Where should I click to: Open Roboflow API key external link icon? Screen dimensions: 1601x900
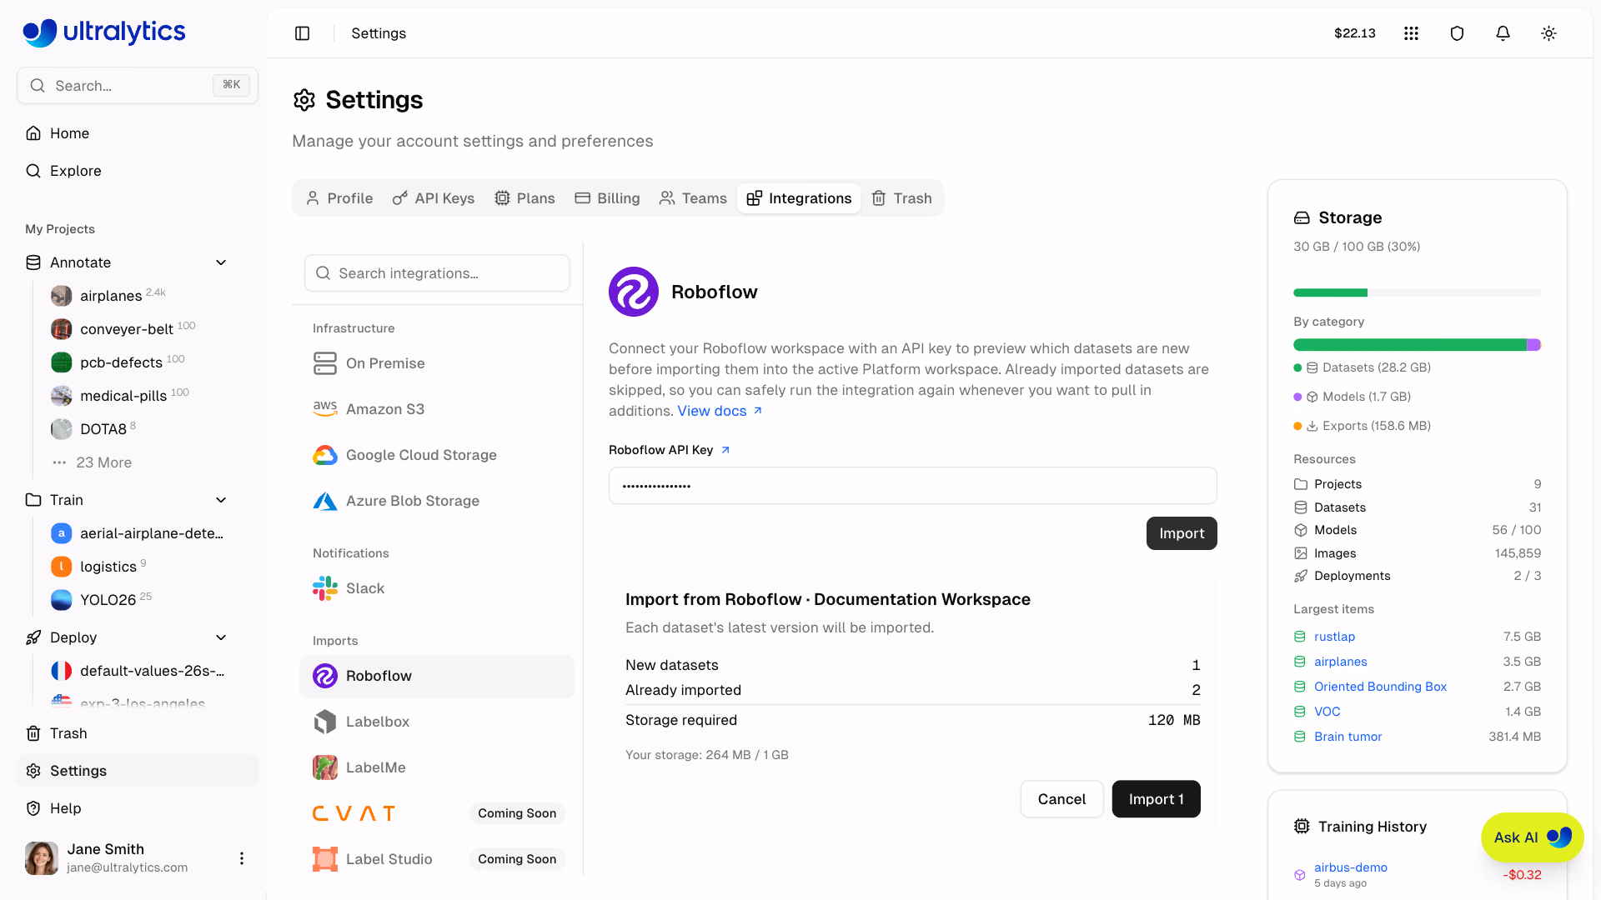coord(725,450)
